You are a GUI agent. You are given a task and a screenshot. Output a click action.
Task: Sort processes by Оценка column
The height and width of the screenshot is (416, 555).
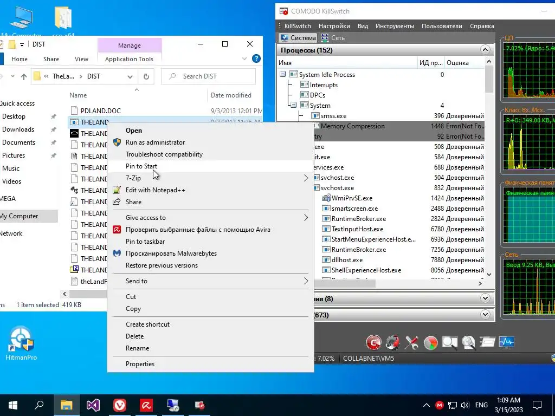click(x=464, y=63)
